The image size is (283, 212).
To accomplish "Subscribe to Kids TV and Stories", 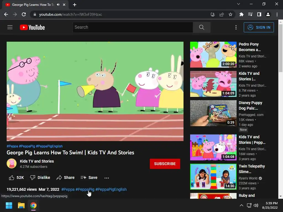I will click(x=165, y=164).
